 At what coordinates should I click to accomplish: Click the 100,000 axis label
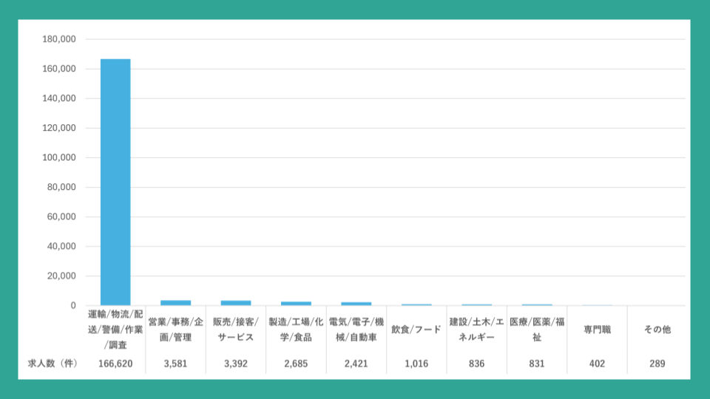[x=59, y=157]
